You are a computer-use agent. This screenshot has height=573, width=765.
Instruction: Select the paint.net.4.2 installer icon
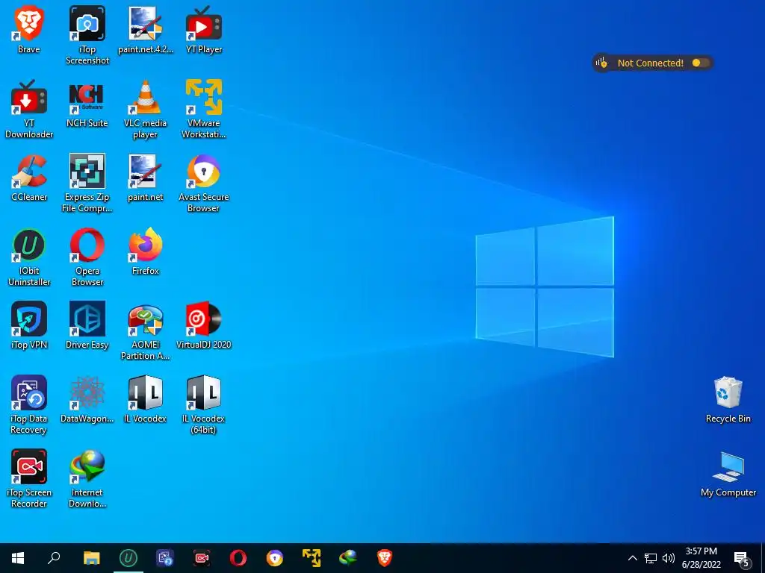(146, 29)
